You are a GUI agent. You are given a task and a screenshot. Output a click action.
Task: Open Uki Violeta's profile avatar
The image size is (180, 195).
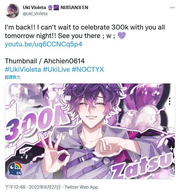12,11
